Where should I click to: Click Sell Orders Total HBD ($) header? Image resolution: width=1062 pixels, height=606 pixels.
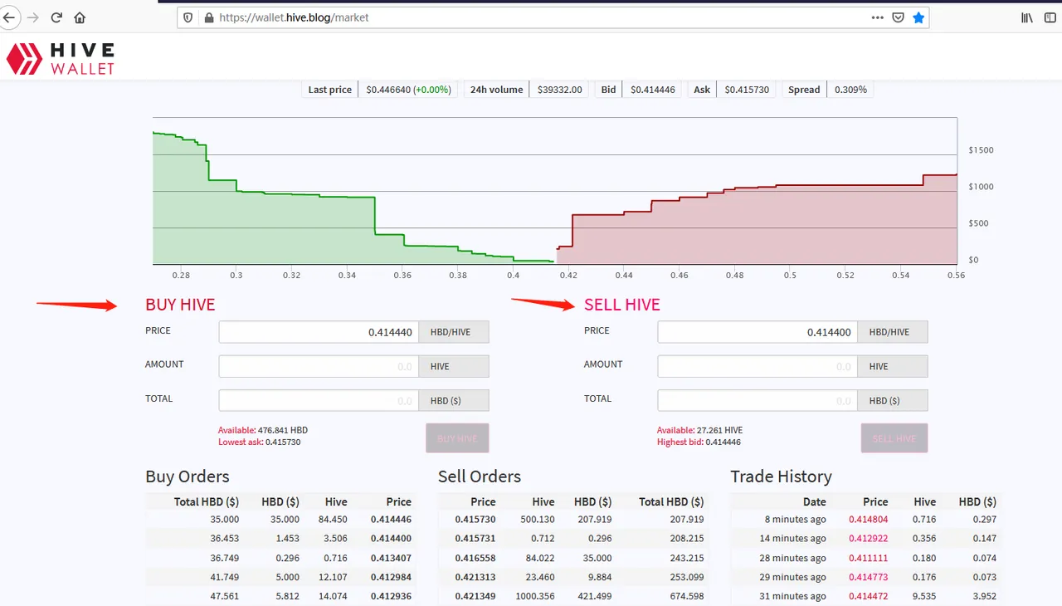click(x=671, y=501)
